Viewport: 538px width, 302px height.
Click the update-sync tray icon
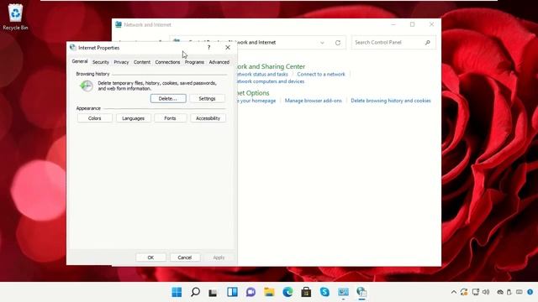[464, 292]
